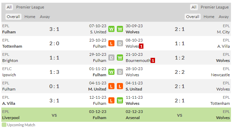Select the right Overall filter

[x=192, y=17]
